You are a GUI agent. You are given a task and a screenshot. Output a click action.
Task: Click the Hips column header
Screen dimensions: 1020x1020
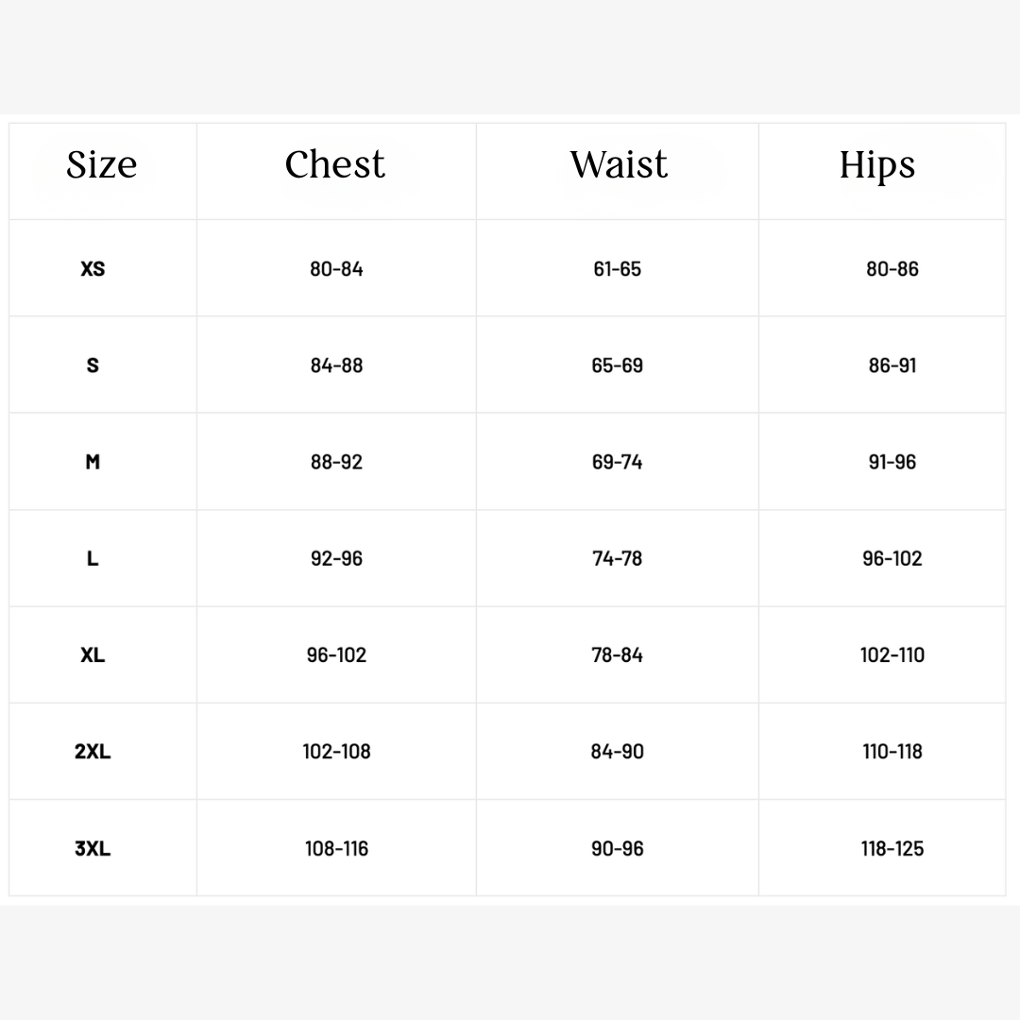[877, 166]
